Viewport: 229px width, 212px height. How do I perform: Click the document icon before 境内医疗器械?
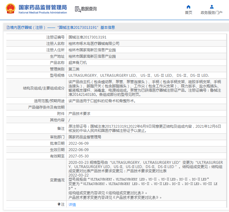(x=8, y=28)
